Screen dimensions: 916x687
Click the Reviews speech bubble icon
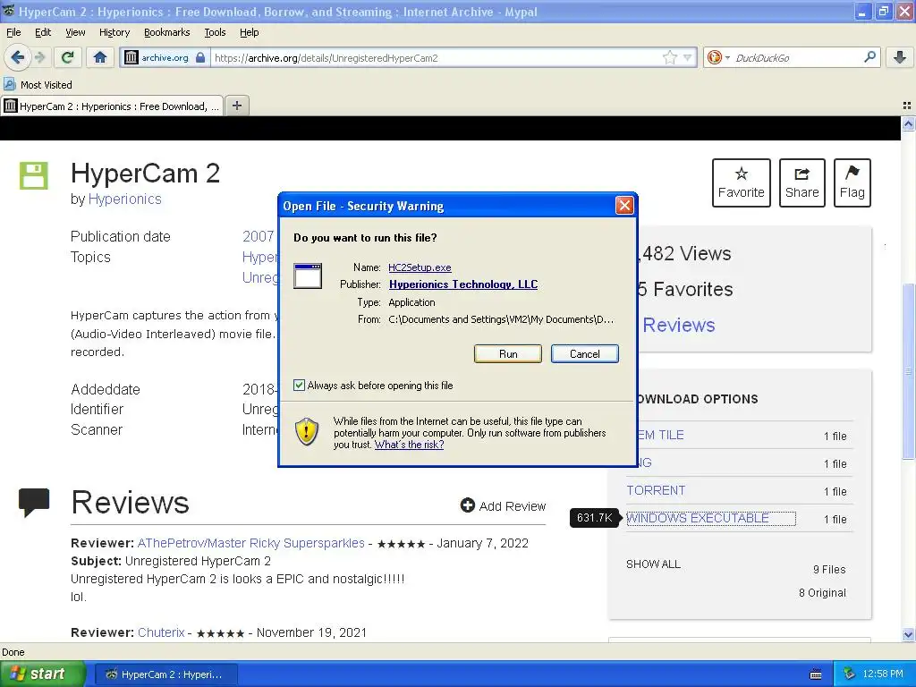tap(34, 503)
